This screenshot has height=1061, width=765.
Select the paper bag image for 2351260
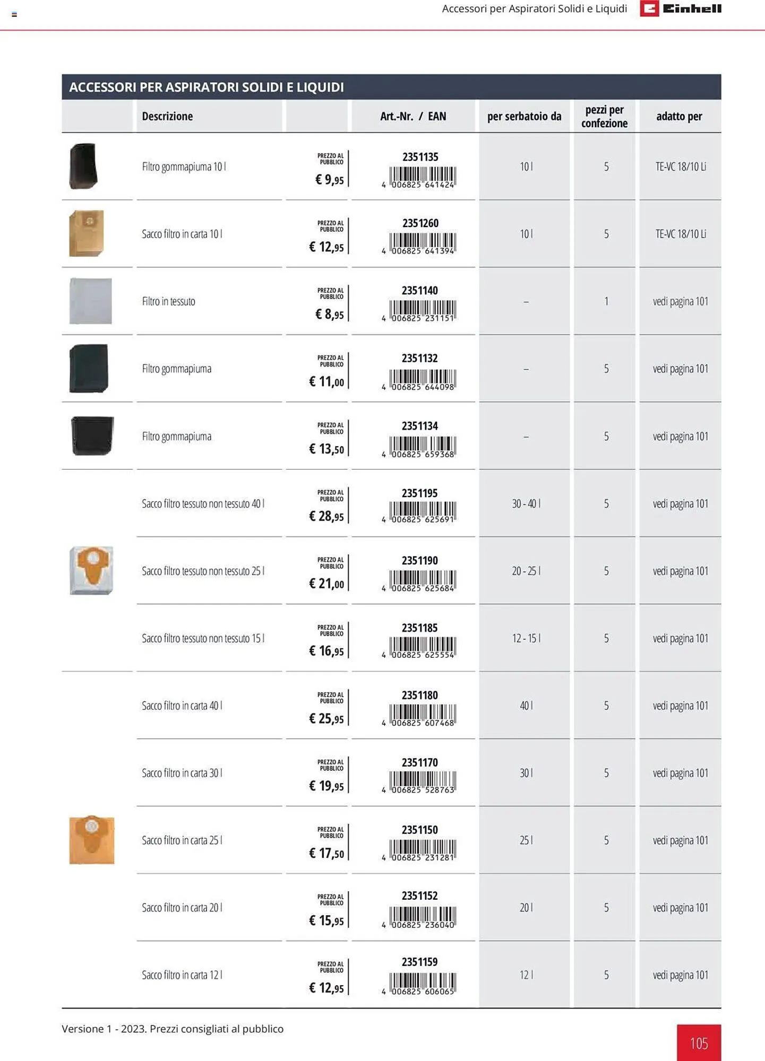(87, 233)
